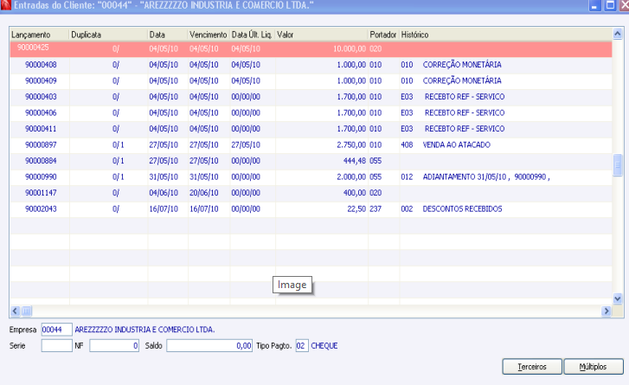Click the Image tooltip label
Screen dimensions: 629x385
click(x=292, y=285)
